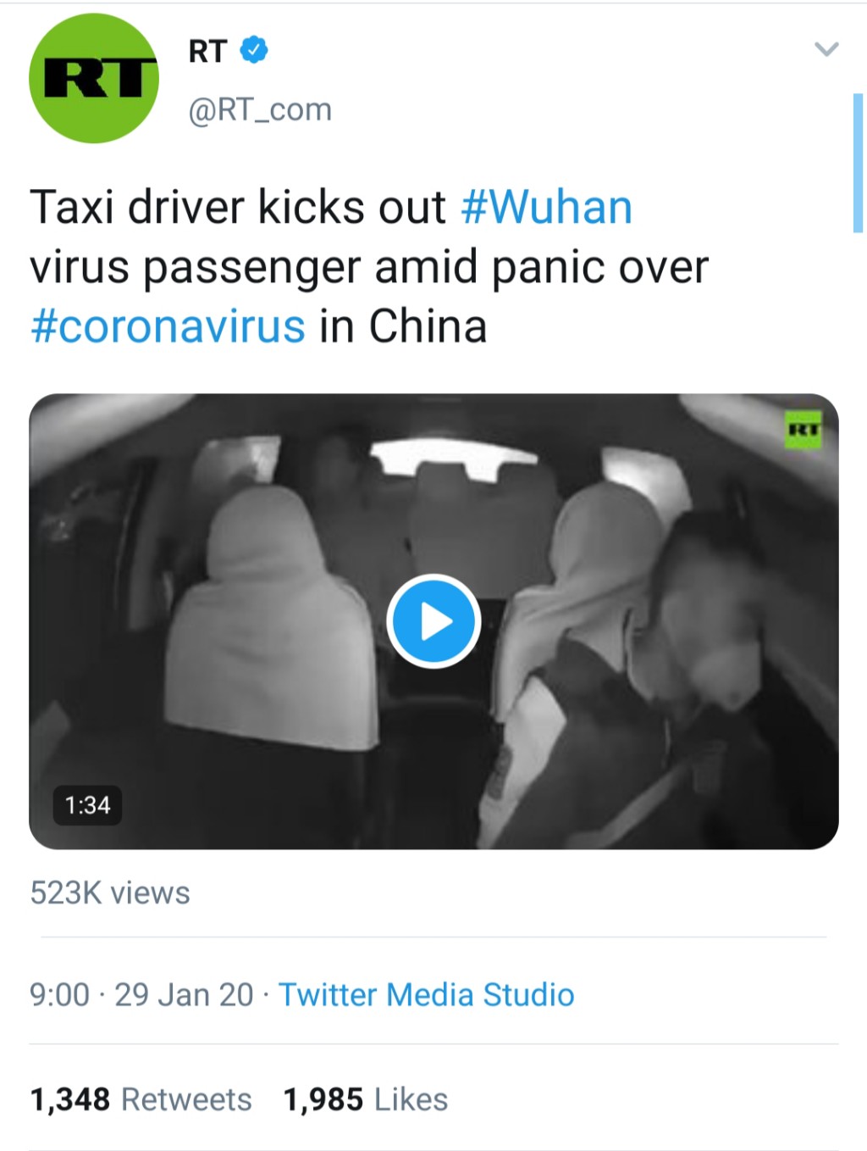Click the 1:34 video duration badge
Screen dimensions: 867x1151
click(x=88, y=804)
